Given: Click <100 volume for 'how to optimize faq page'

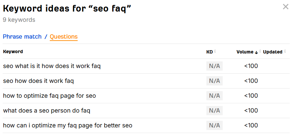Looking at the screenshot, I should (x=251, y=96).
